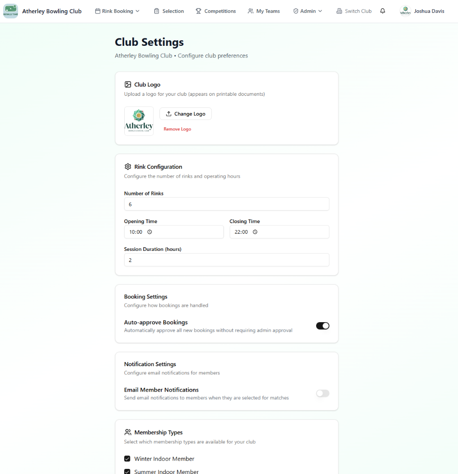Click the 'Booking Settings' heading
Screen dimensions: 458x474
[x=146, y=297]
